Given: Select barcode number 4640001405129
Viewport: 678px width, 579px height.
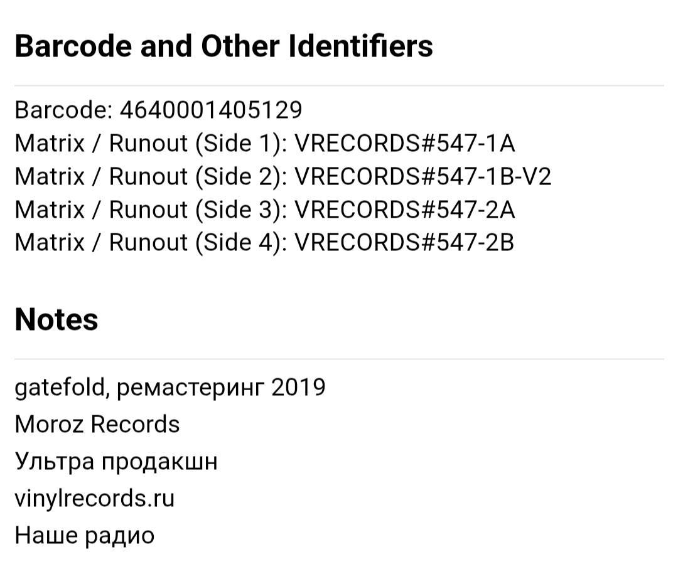Looking at the screenshot, I should [210, 110].
